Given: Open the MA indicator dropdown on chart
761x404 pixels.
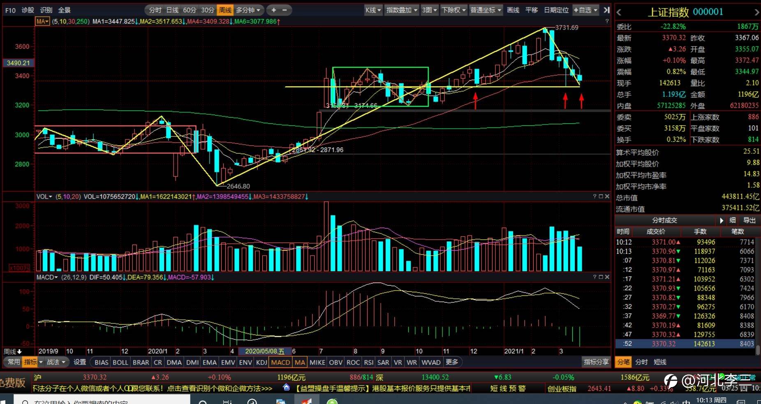Looking at the screenshot, I should click(42, 21).
